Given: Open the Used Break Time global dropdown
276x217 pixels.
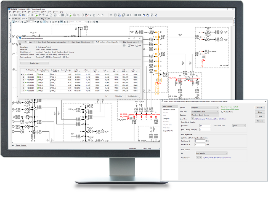Looking at the screenshot, I should pos(238,126).
